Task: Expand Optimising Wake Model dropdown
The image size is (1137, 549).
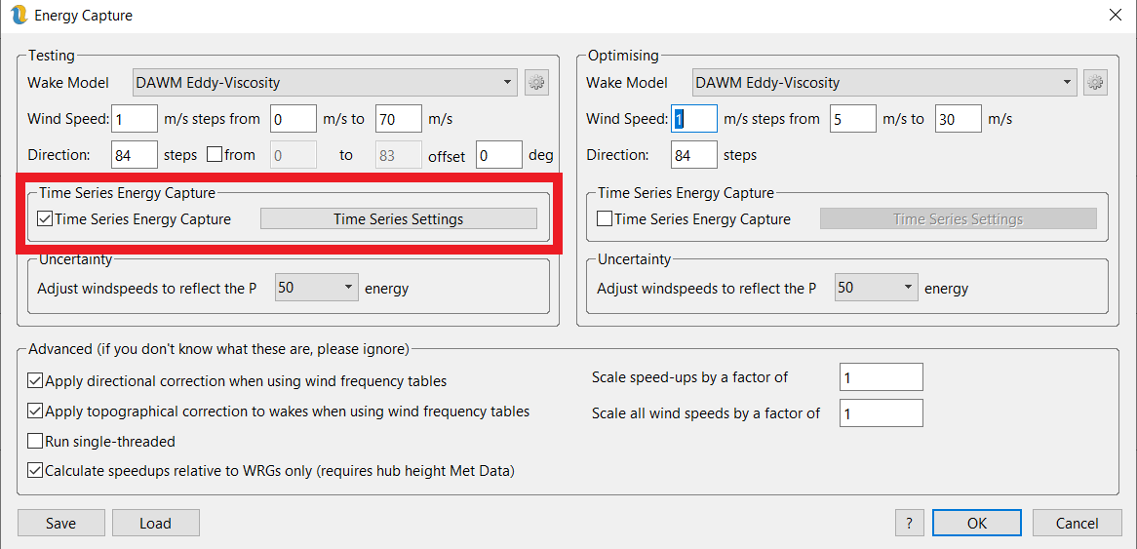Action: pyautogui.click(x=882, y=83)
